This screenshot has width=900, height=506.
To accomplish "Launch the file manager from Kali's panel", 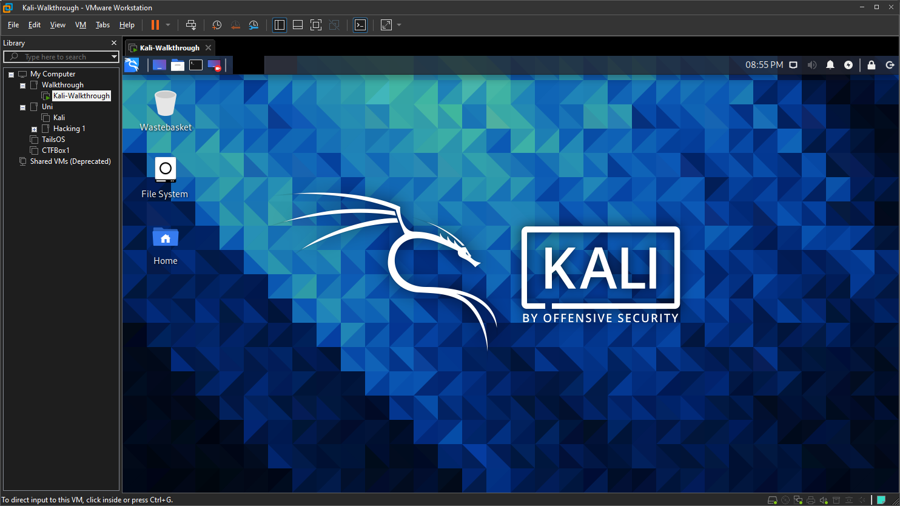I will point(178,65).
